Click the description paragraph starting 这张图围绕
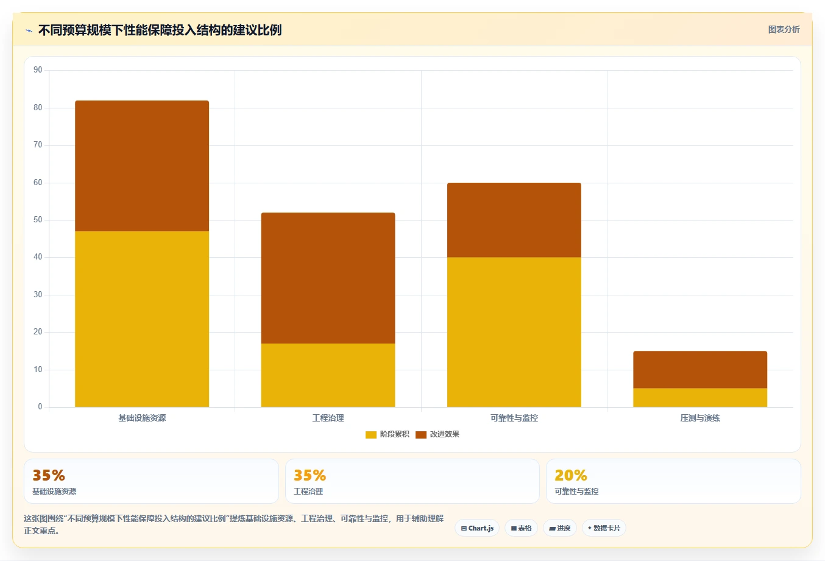Screen dimensions: 825x561 click(x=234, y=524)
